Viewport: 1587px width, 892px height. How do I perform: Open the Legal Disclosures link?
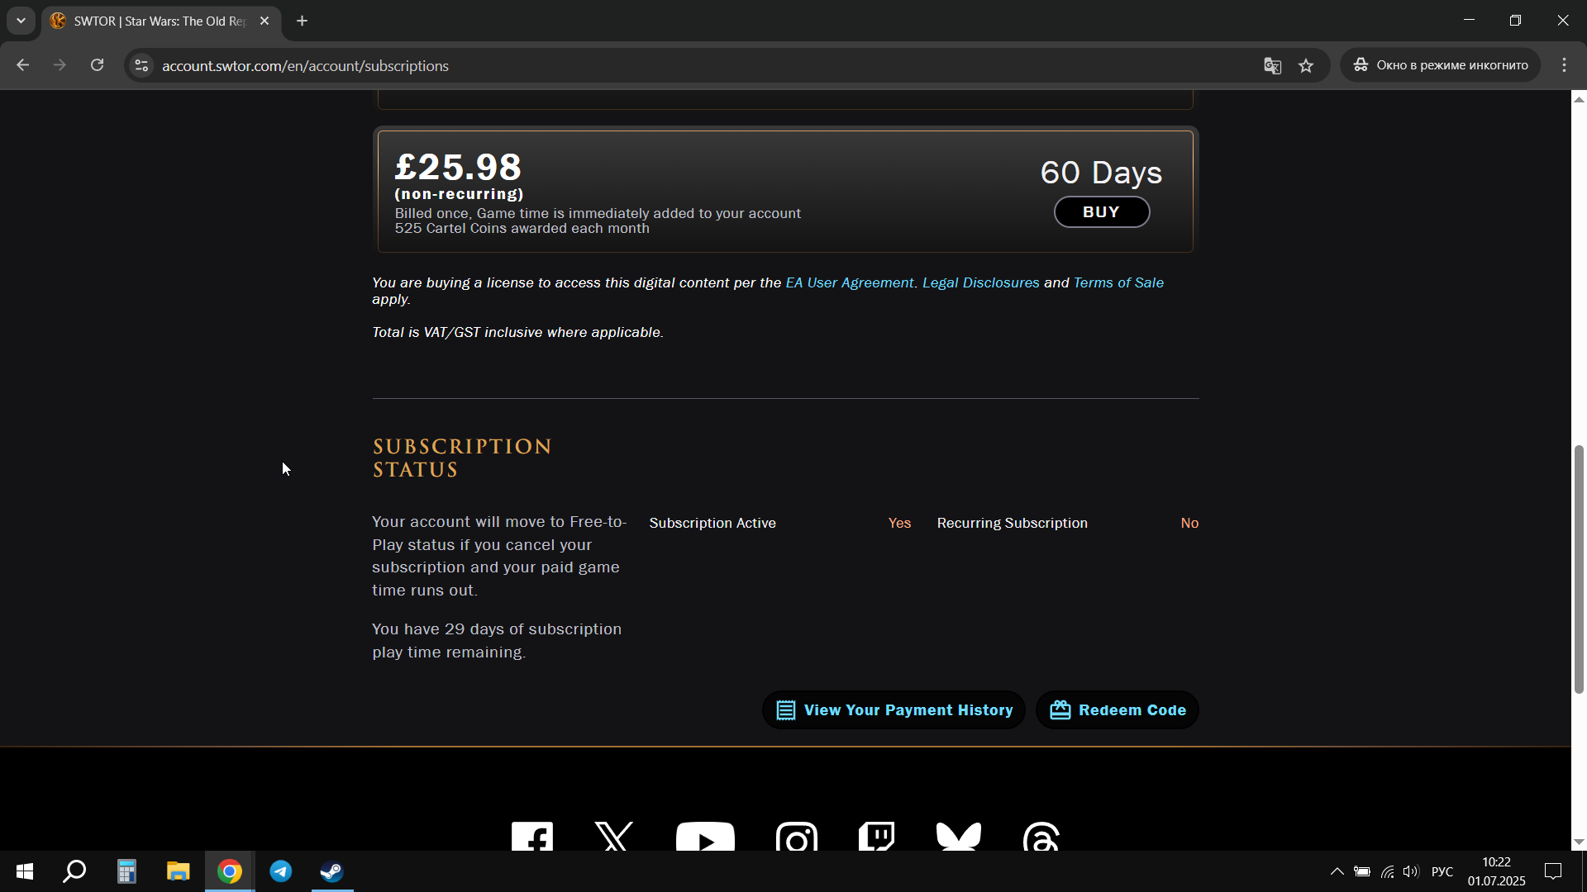click(x=980, y=282)
